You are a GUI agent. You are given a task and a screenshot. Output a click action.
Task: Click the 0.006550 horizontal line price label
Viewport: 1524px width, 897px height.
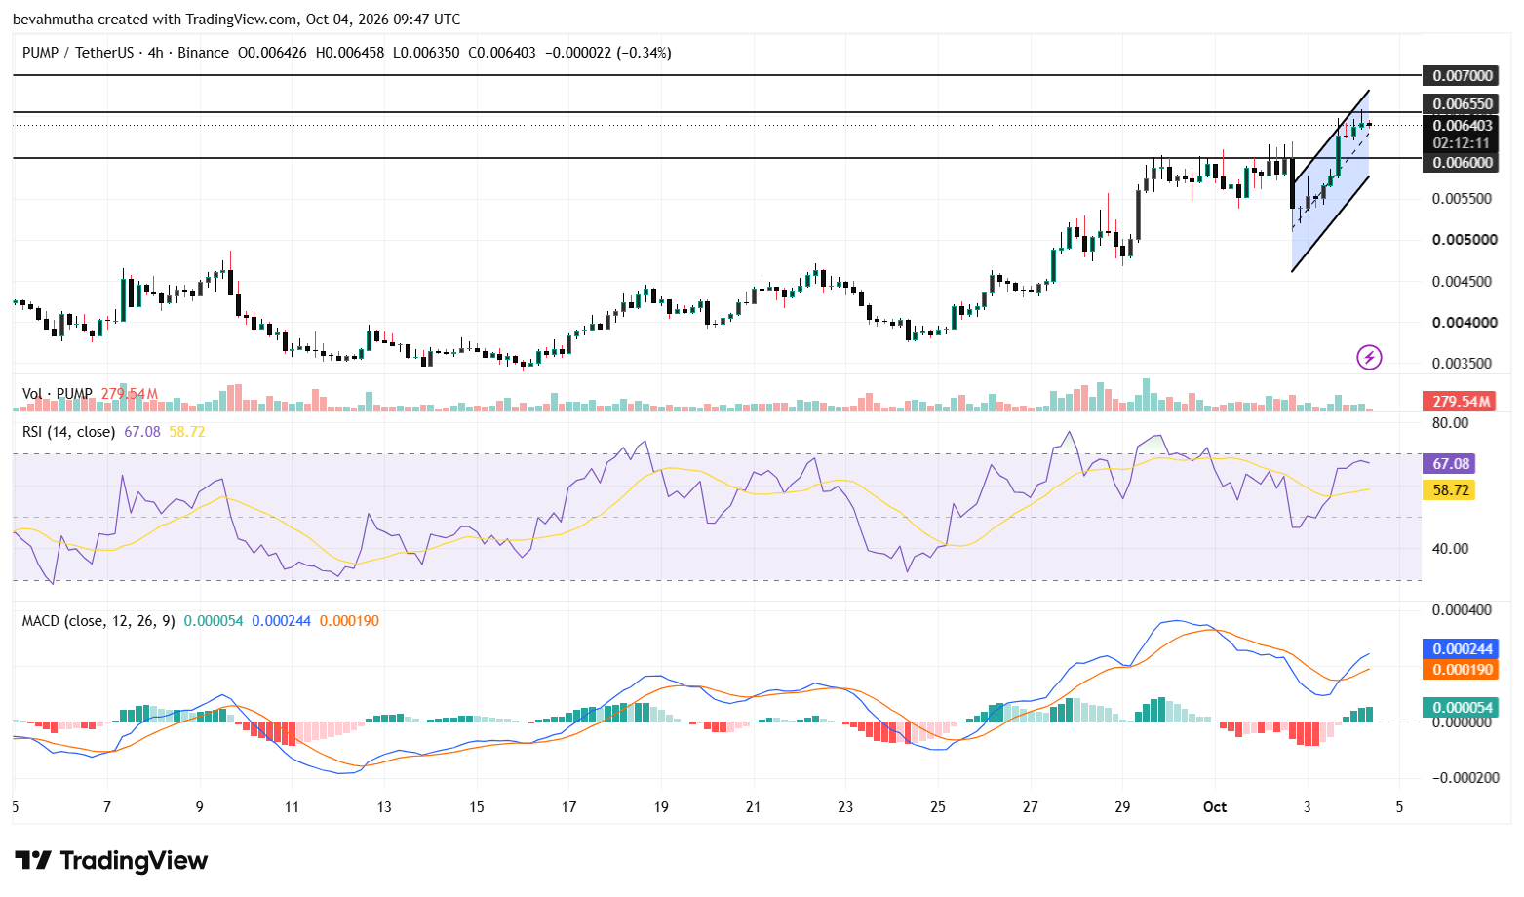click(1463, 104)
